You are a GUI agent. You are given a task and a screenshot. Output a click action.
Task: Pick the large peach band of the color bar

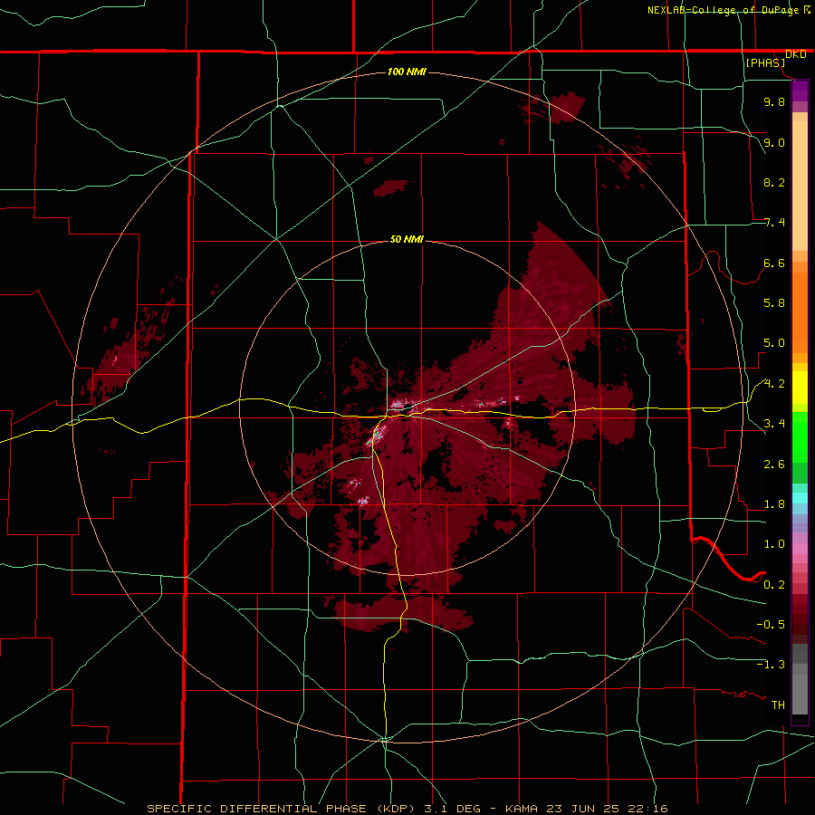(x=800, y=186)
